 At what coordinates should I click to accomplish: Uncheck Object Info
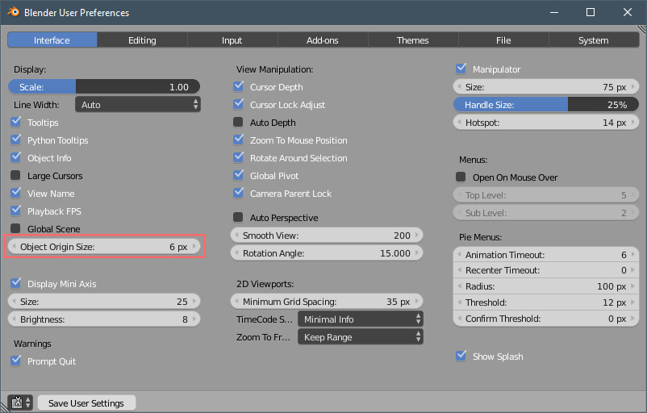click(x=15, y=157)
